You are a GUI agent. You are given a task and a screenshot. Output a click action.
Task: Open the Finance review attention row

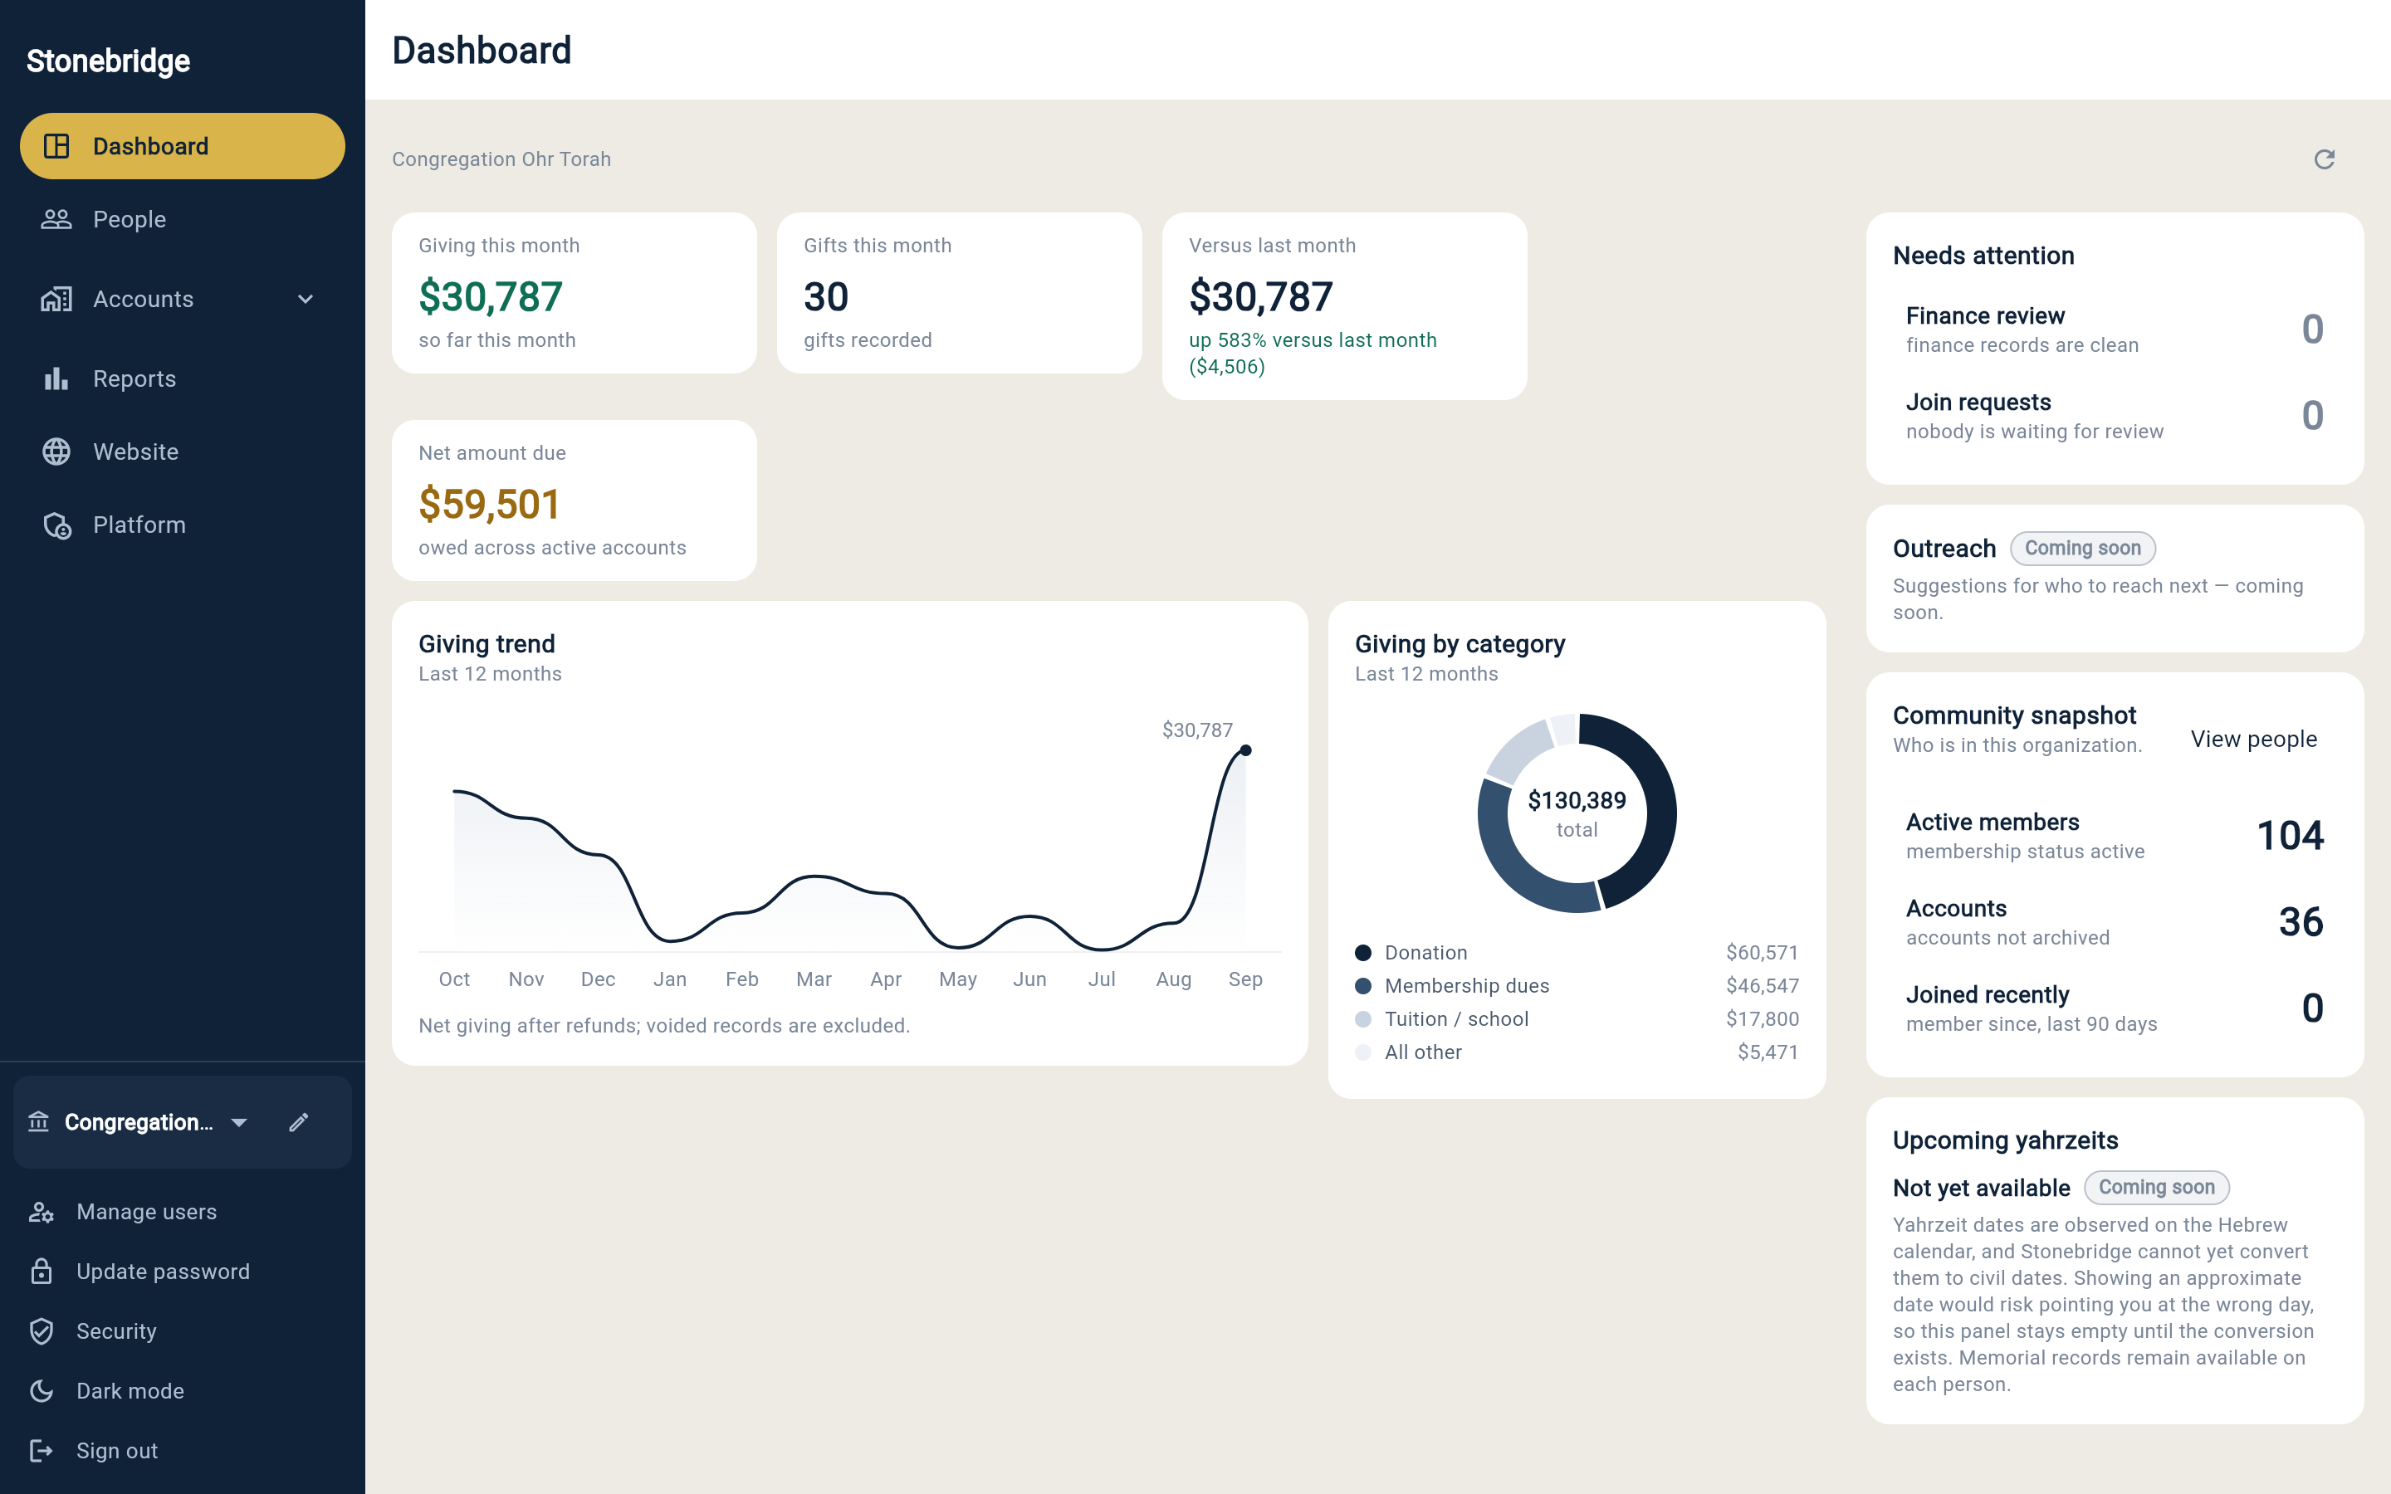coord(2115,330)
